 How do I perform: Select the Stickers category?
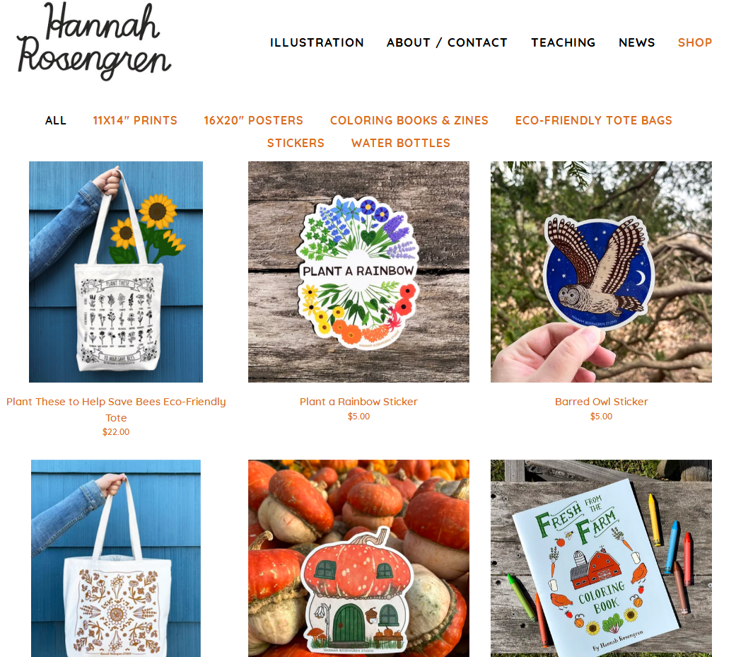pyautogui.click(x=296, y=144)
